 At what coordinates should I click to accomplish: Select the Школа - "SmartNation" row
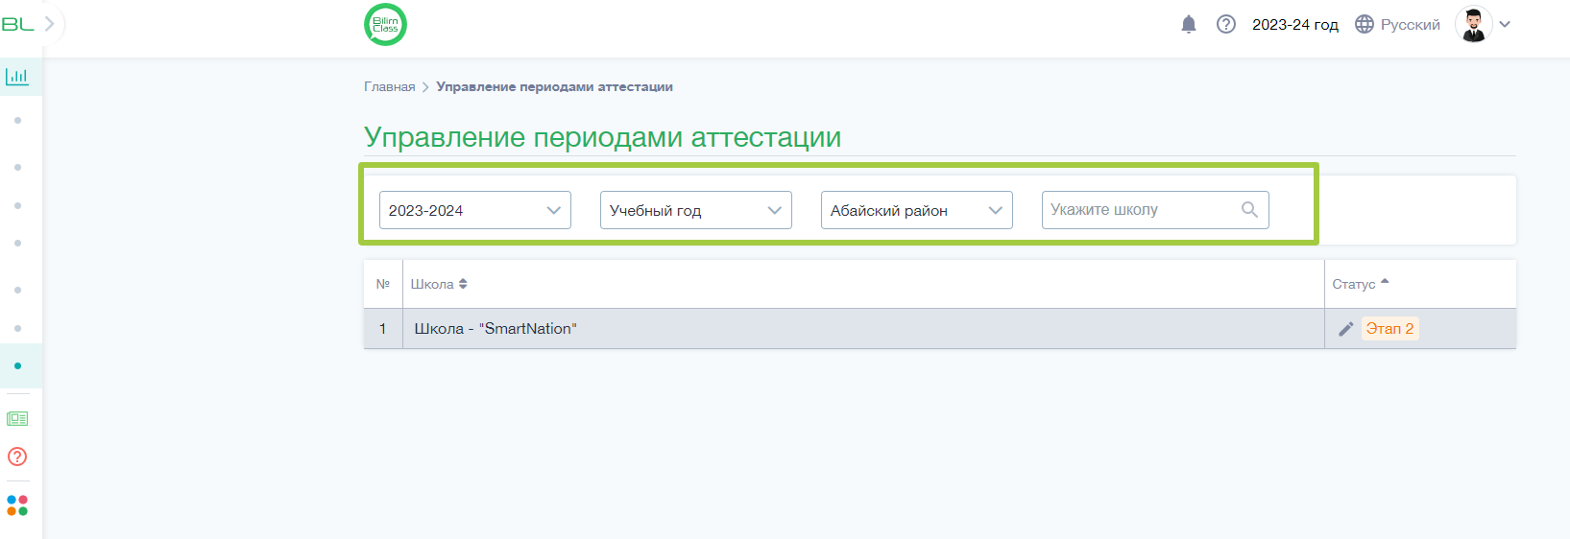(x=940, y=329)
